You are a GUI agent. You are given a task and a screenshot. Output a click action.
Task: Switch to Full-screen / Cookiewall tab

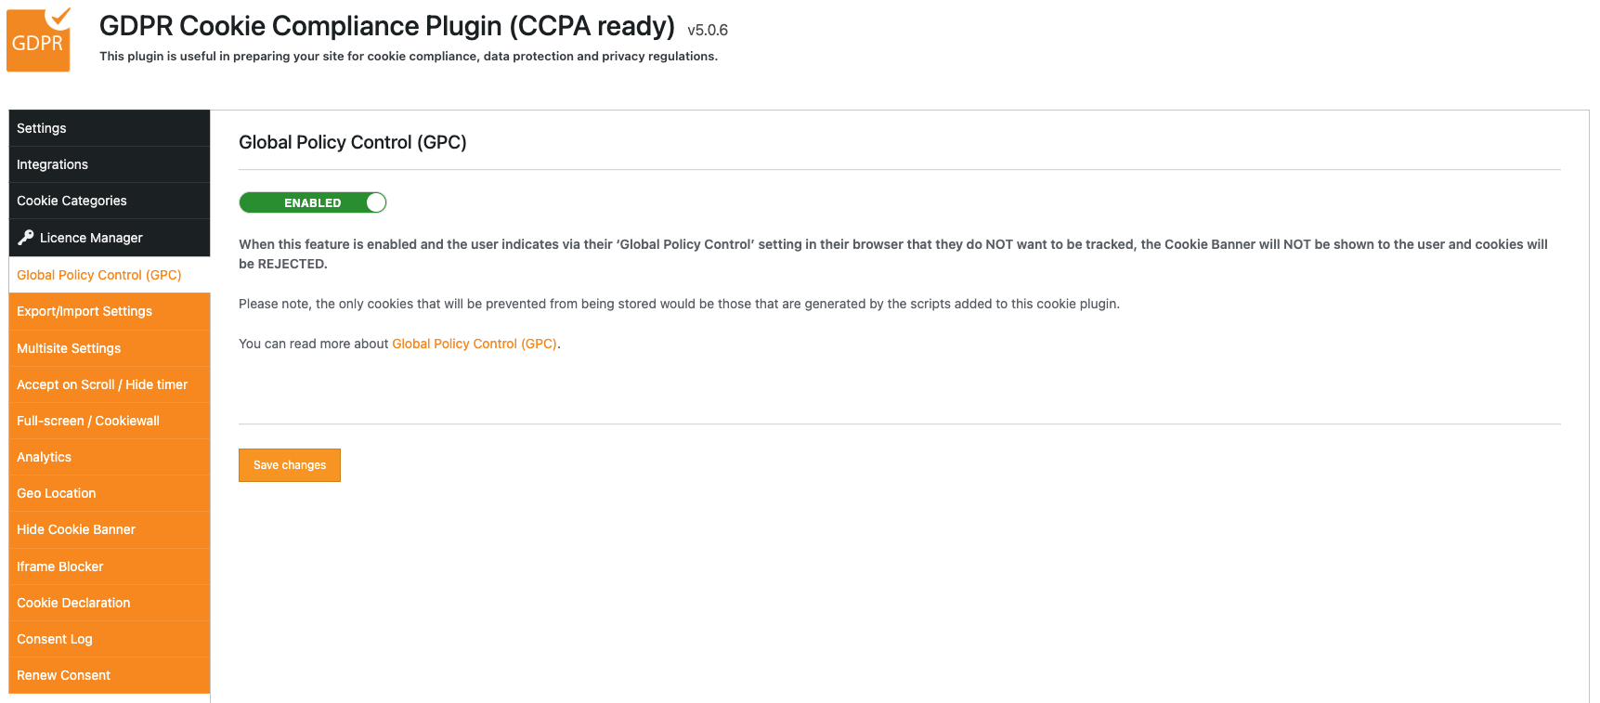[88, 421]
